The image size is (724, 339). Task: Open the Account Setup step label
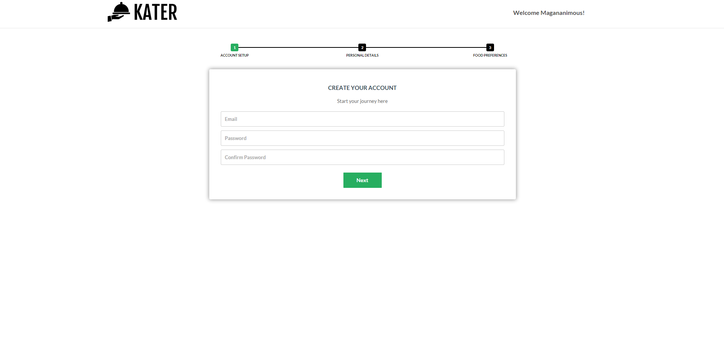(x=235, y=55)
